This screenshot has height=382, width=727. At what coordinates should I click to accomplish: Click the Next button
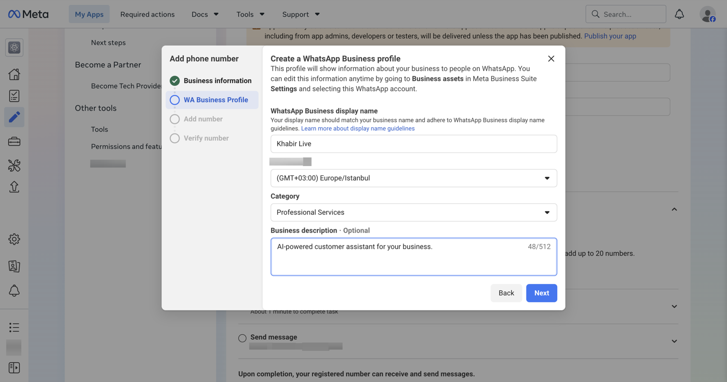[542, 293]
